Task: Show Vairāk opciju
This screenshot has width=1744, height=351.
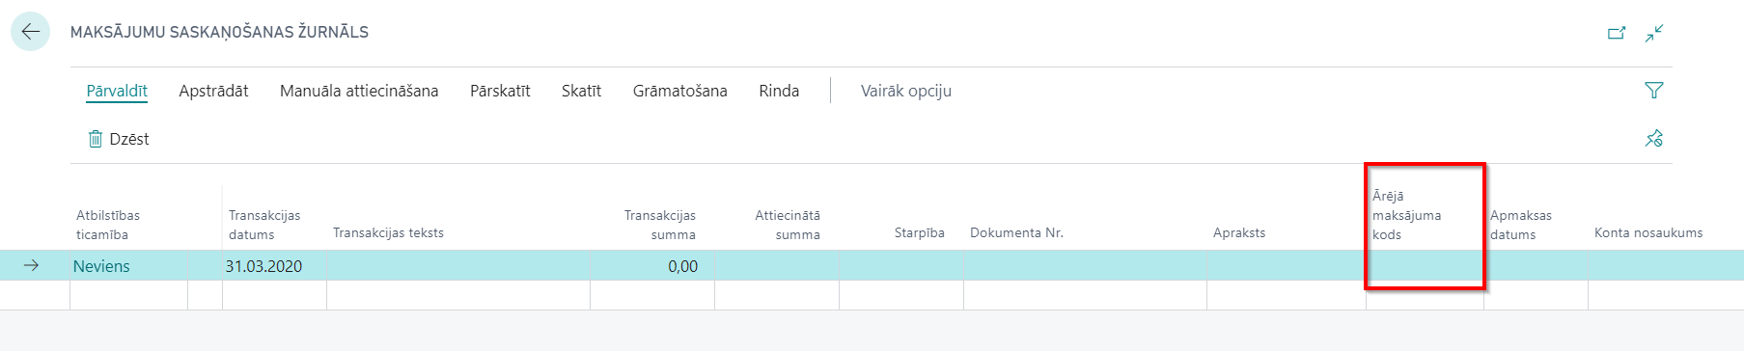Action: tap(906, 91)
